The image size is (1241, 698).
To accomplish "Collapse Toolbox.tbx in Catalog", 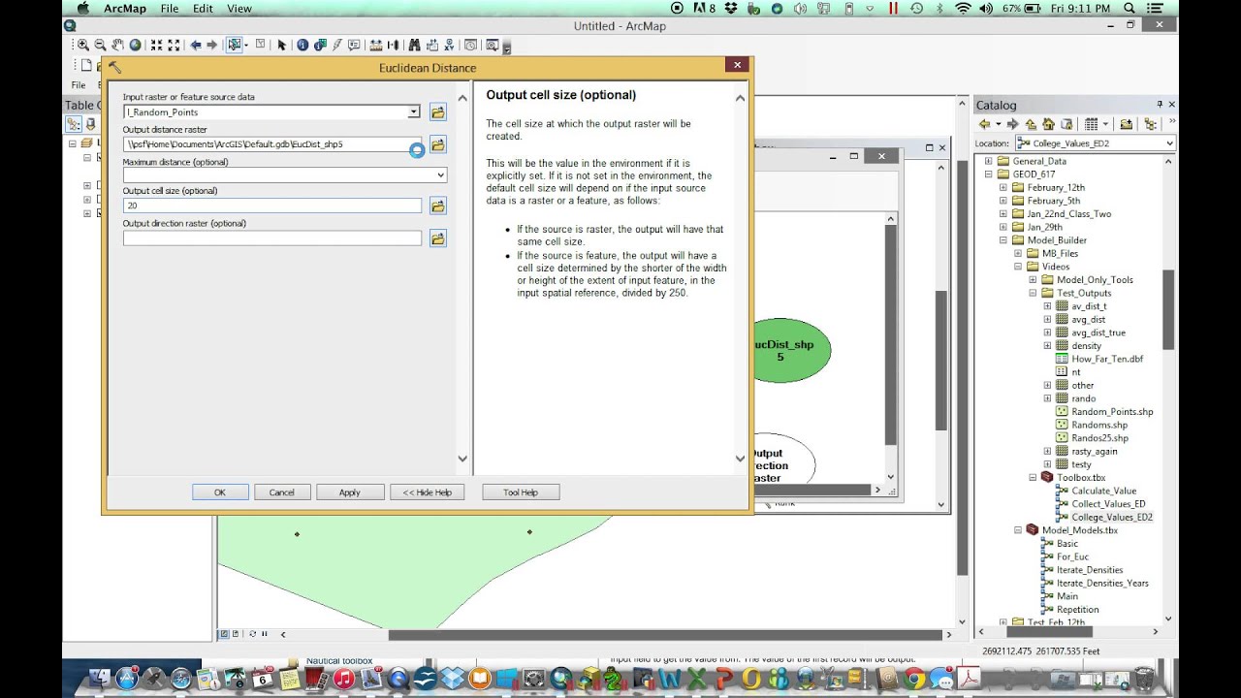I will [x=1033, y=477].
